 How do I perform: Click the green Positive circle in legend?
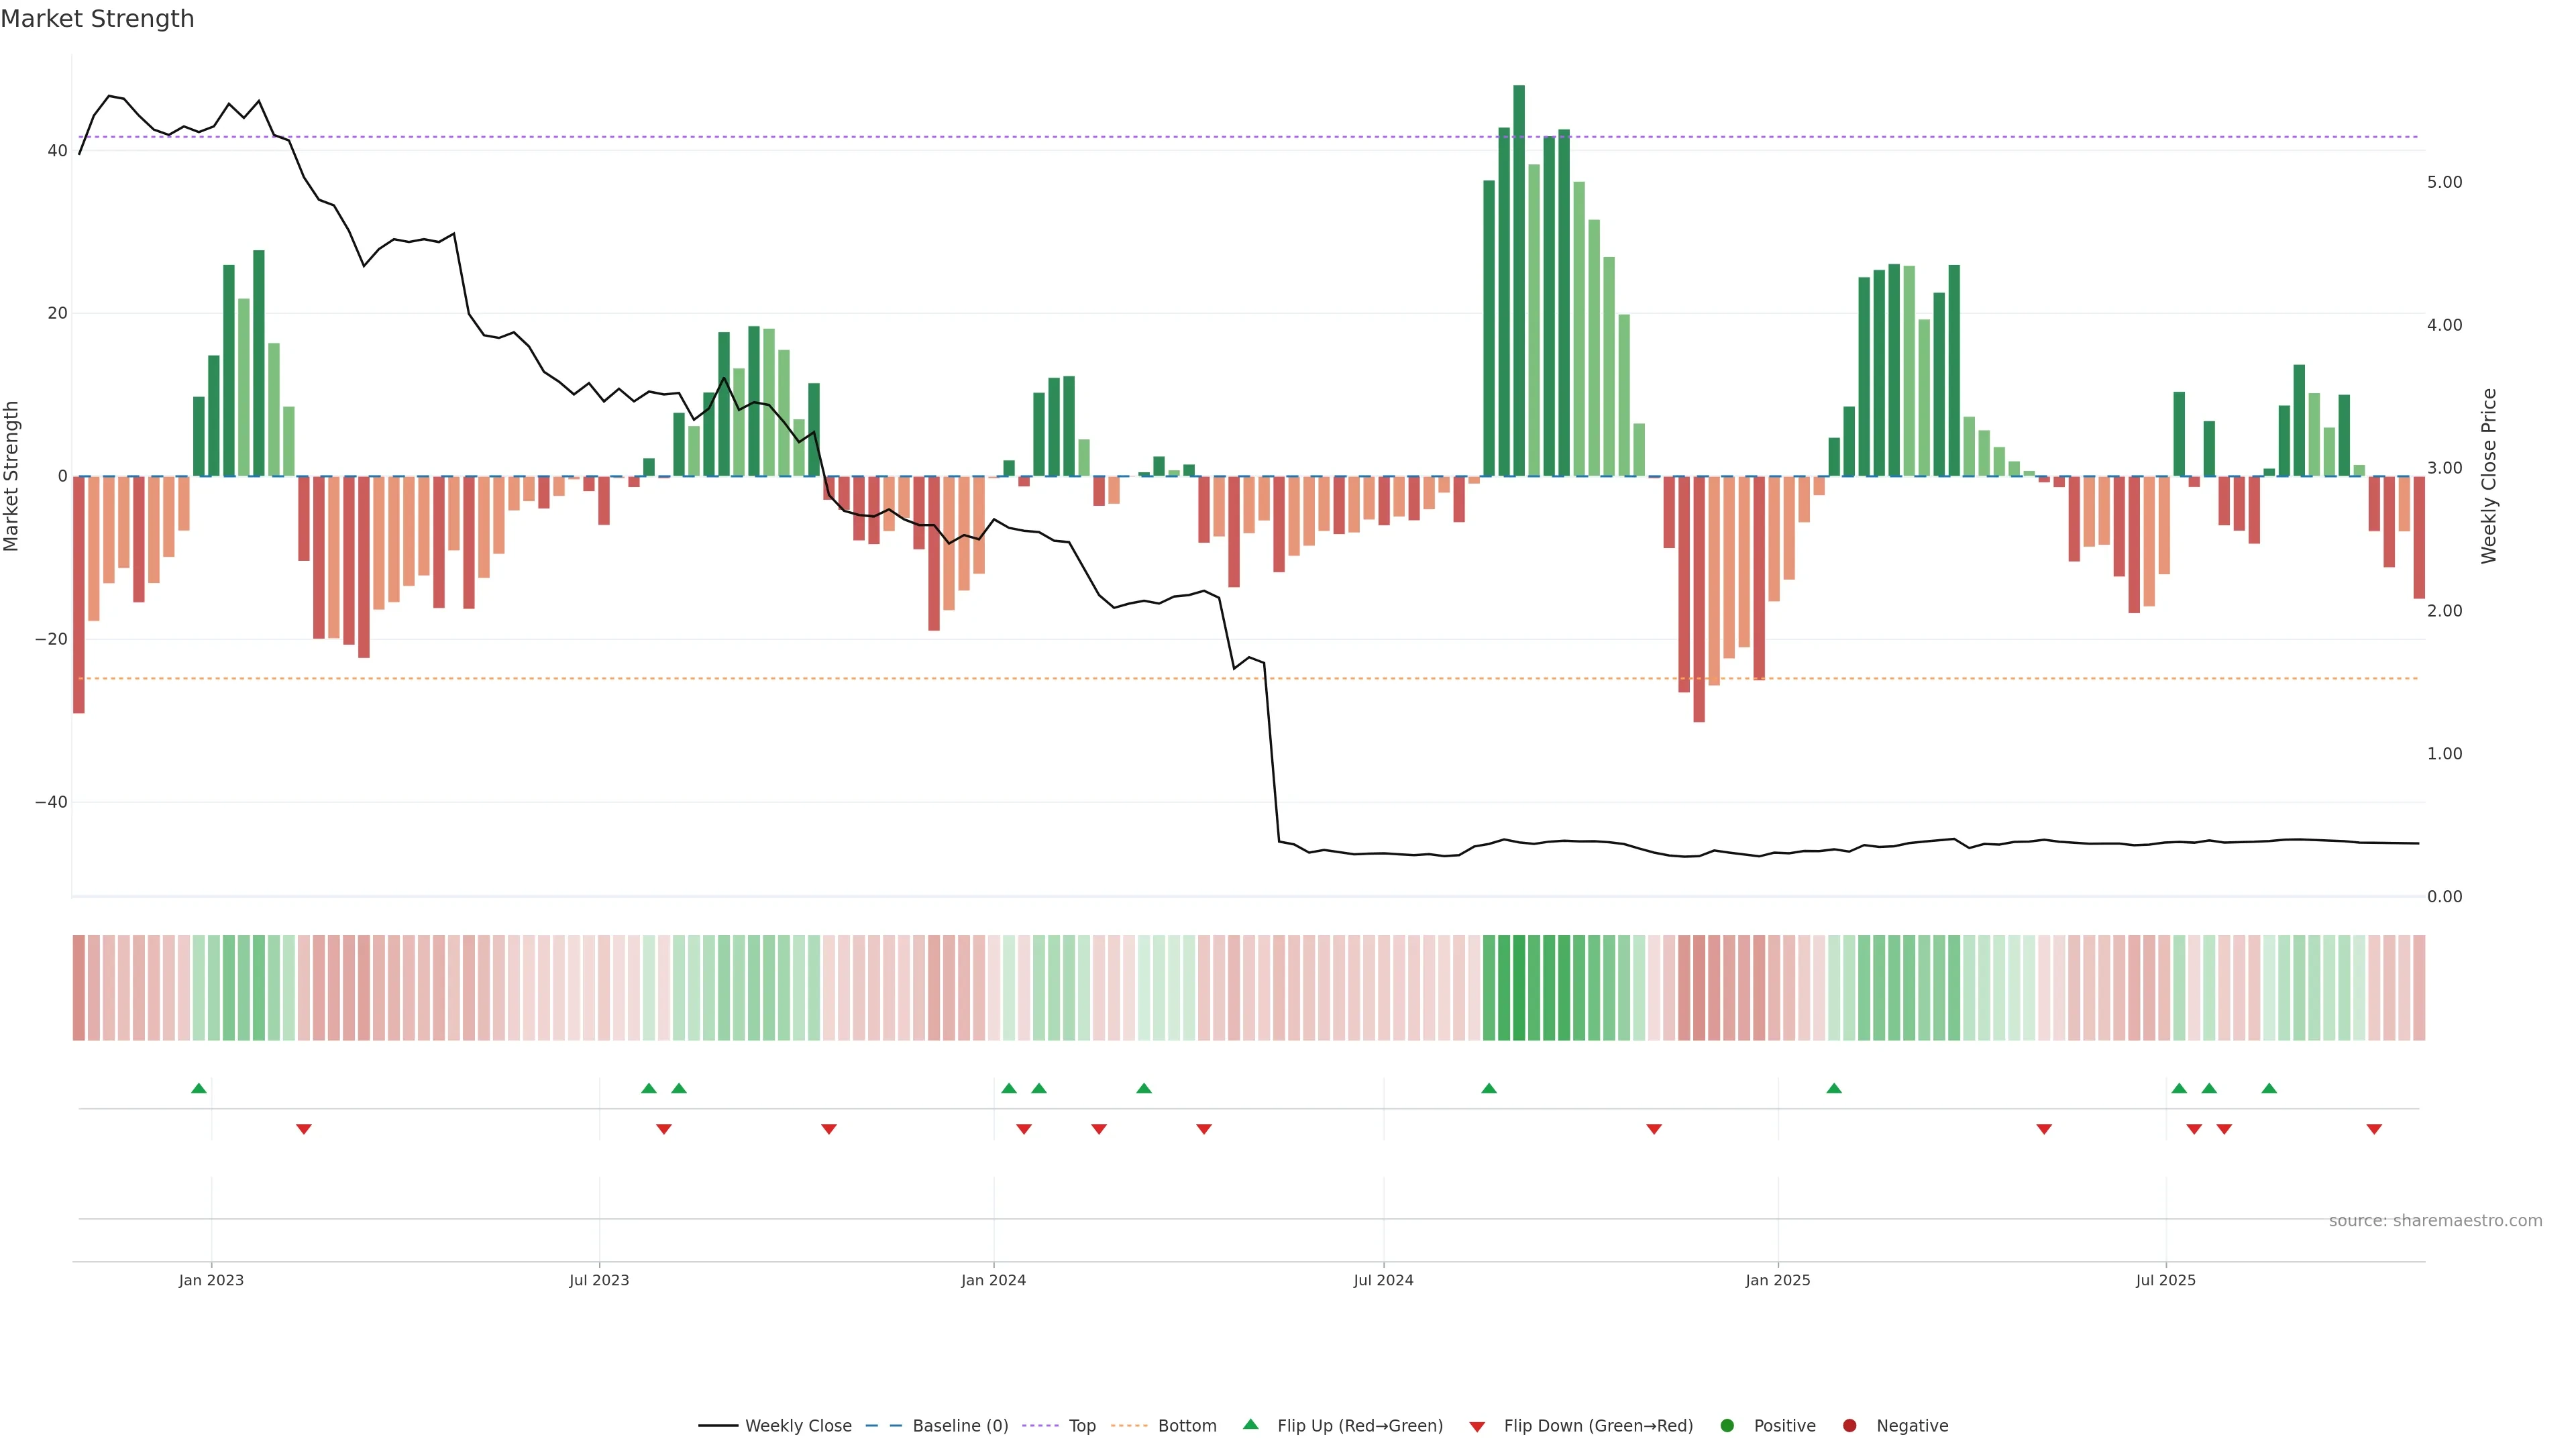point(1727,1426)
